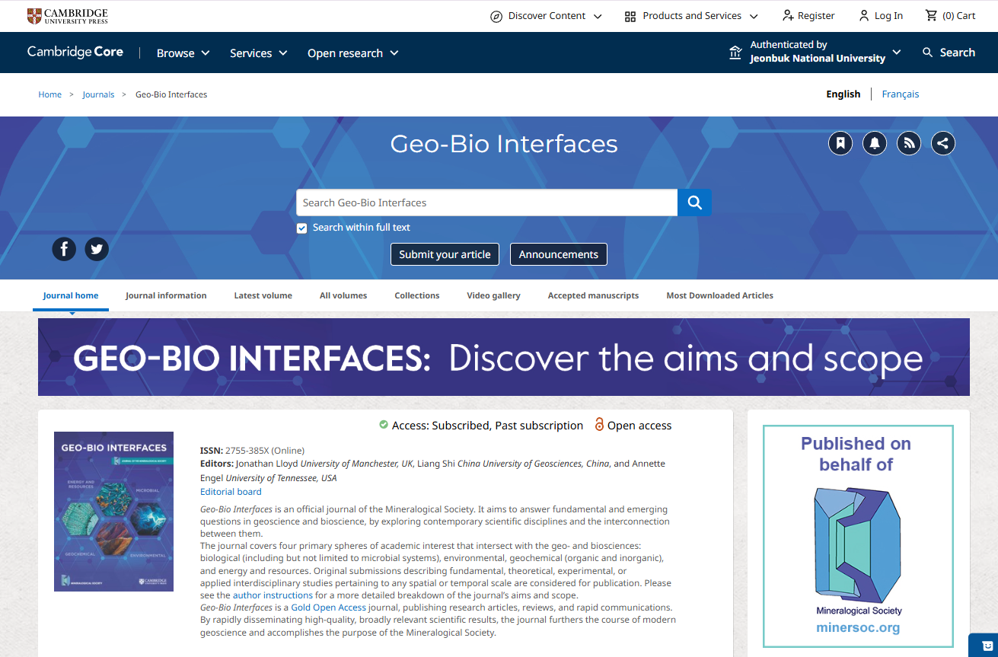Click the Products and Services grid icon

pyautogui.click(x=630, y=16)
